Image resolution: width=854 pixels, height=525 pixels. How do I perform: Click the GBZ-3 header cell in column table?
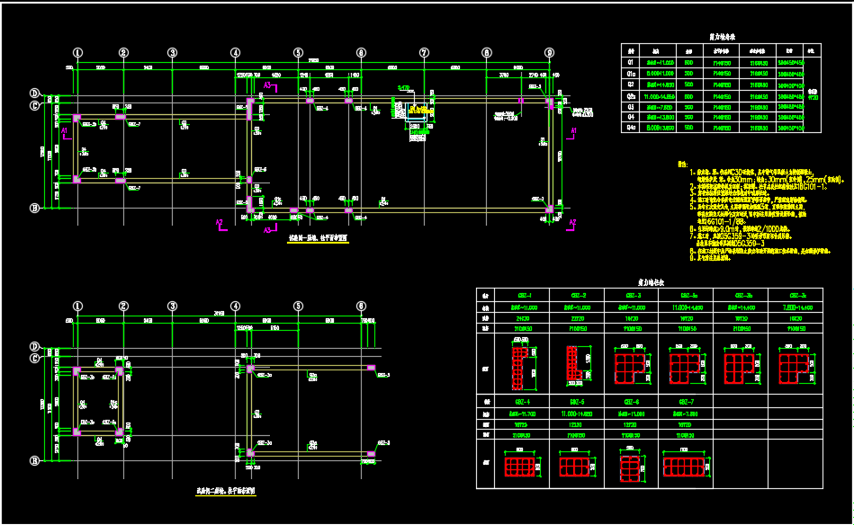[633, 296]
